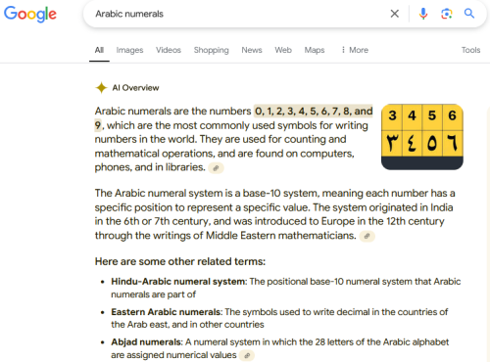490x362 pixels.
Task: Open the yellow numerals chart thumbnail
Action: [x=422, y=137]
